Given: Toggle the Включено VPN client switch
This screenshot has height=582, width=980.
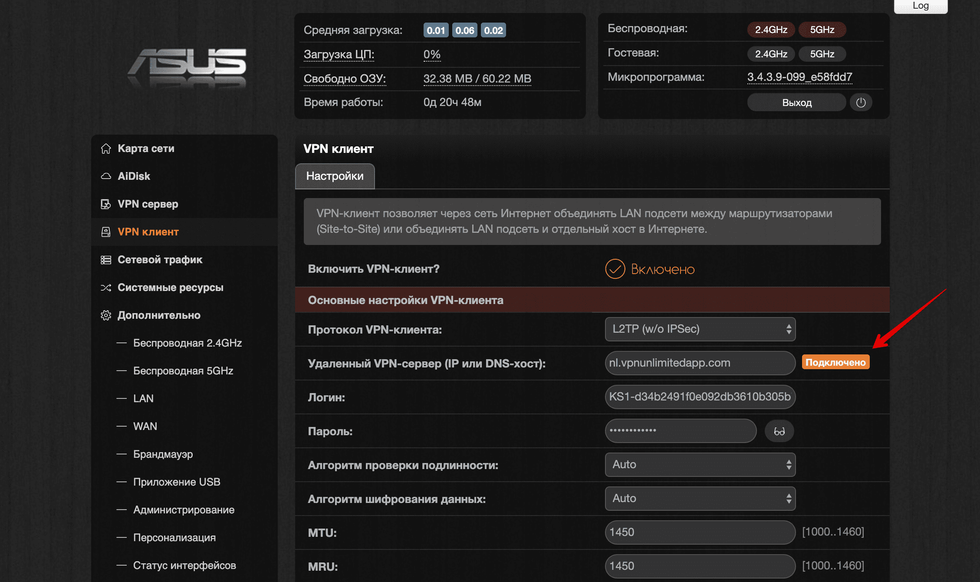Looking at the screenshot, I should click(x=615, y=269).
